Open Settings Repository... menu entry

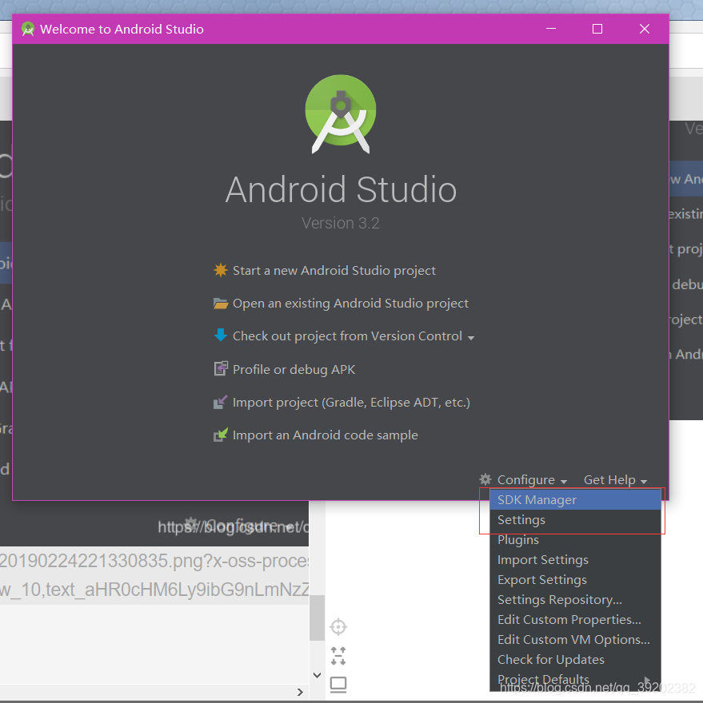575,599
